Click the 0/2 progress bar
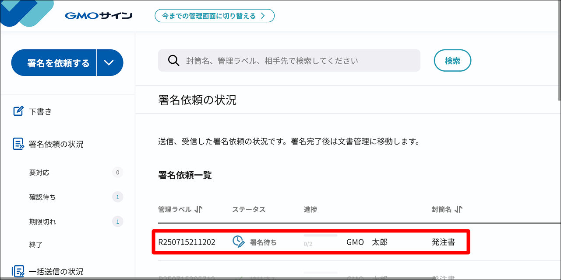The width and height of the screenshot is (561, 280). [x=321, y=236]
